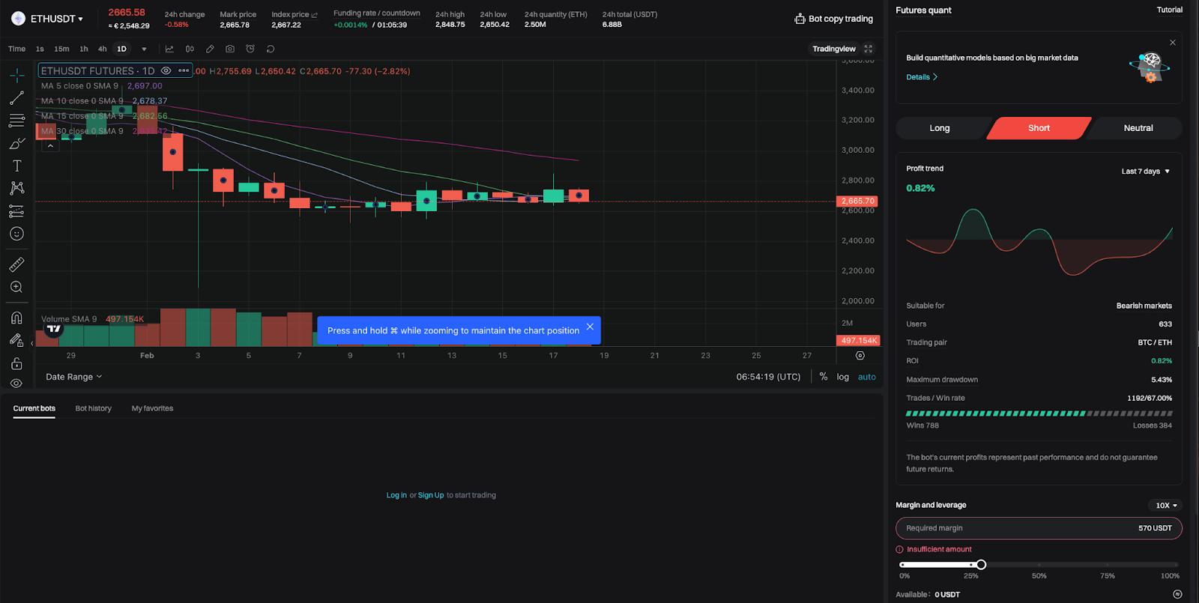Take a chart snapshot with camera icon
This screenshot has width=1199, height=603.
230,49
